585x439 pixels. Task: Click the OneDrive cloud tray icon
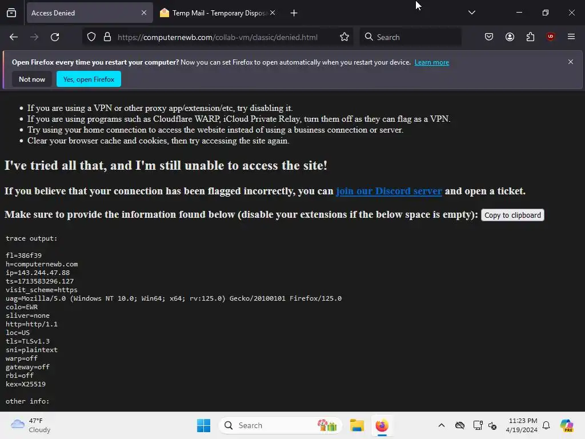(x=460, y=425)
